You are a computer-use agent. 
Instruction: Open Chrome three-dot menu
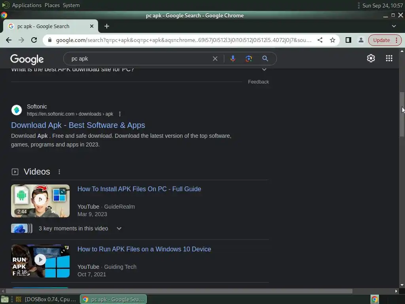pos(396,40)
